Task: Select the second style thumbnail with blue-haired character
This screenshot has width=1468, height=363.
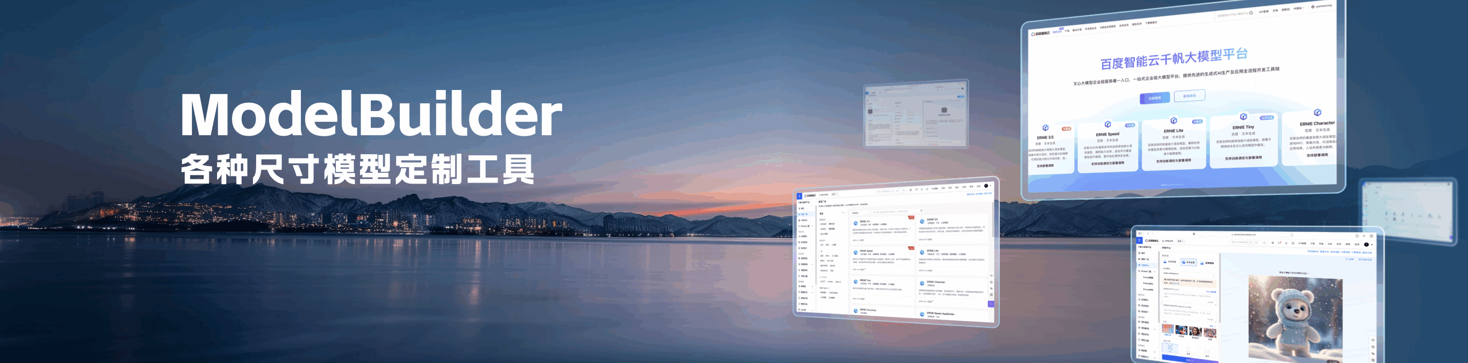Action: pos(1181,331)
